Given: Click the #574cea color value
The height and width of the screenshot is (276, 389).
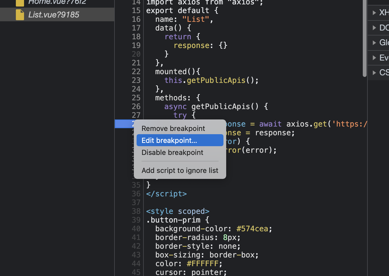Looking at the screenshot, I should coord(252,229).
